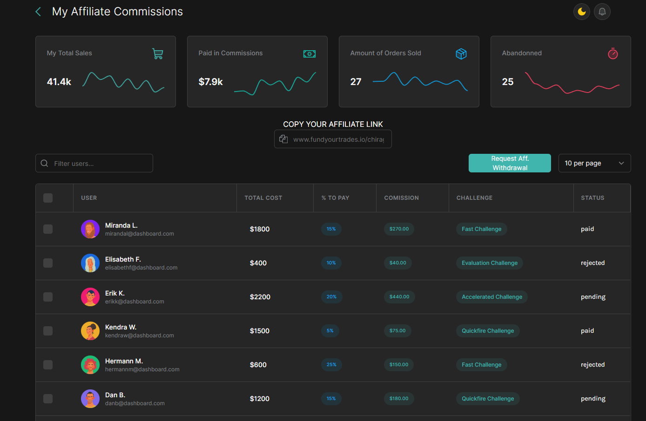The width and height of the screenshot is (646, 421).
Task: Click the My Affiliate Commissions title
Action: (117, 12)
